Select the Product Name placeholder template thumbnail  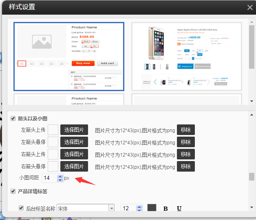(69, 56)
